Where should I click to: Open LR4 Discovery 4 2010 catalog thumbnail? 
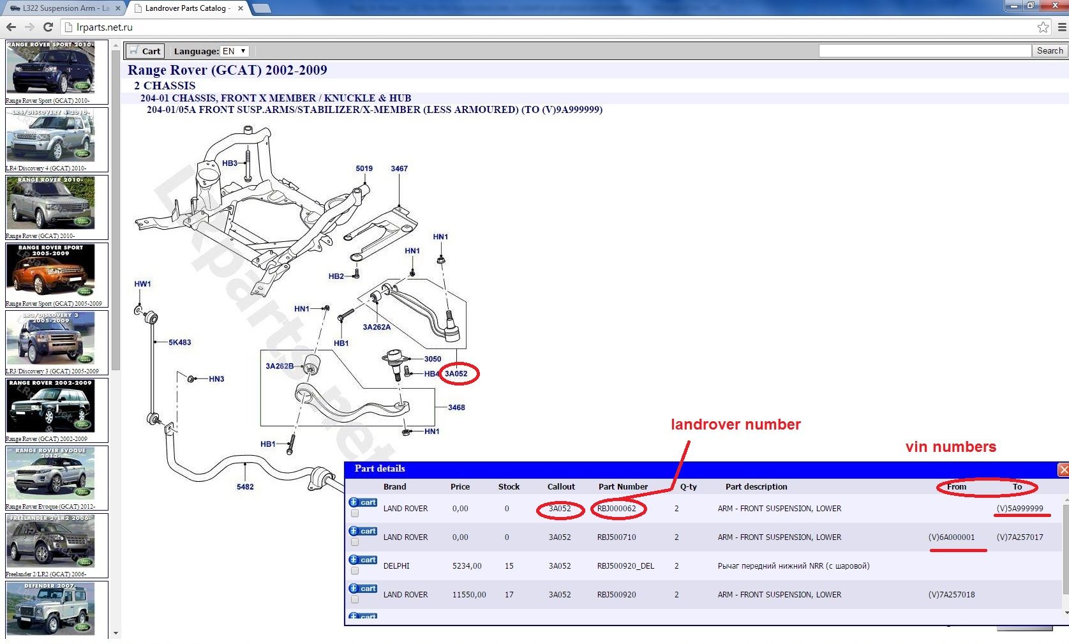click(57, 140)
